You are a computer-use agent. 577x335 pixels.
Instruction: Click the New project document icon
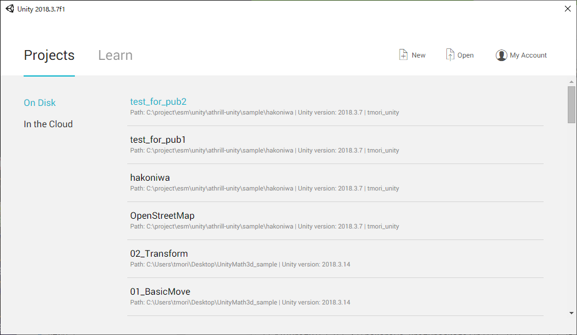pos(403,55)
